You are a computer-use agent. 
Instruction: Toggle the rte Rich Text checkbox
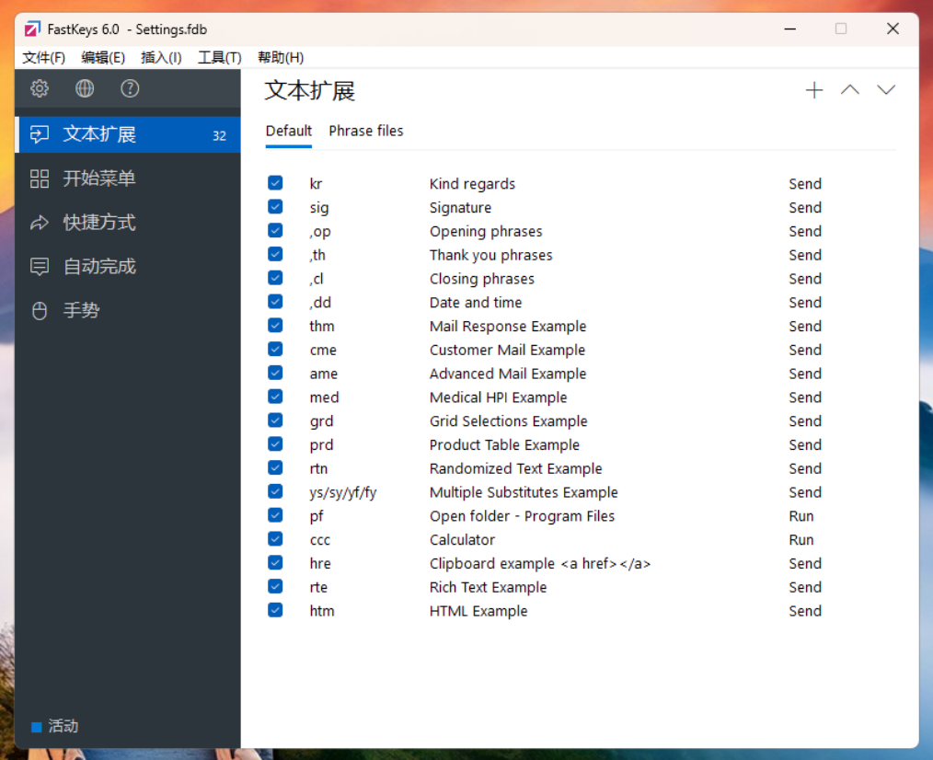(275, 587)
